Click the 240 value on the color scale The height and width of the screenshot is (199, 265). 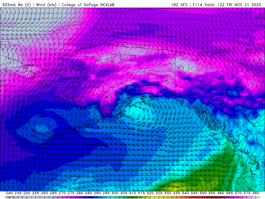9,193
